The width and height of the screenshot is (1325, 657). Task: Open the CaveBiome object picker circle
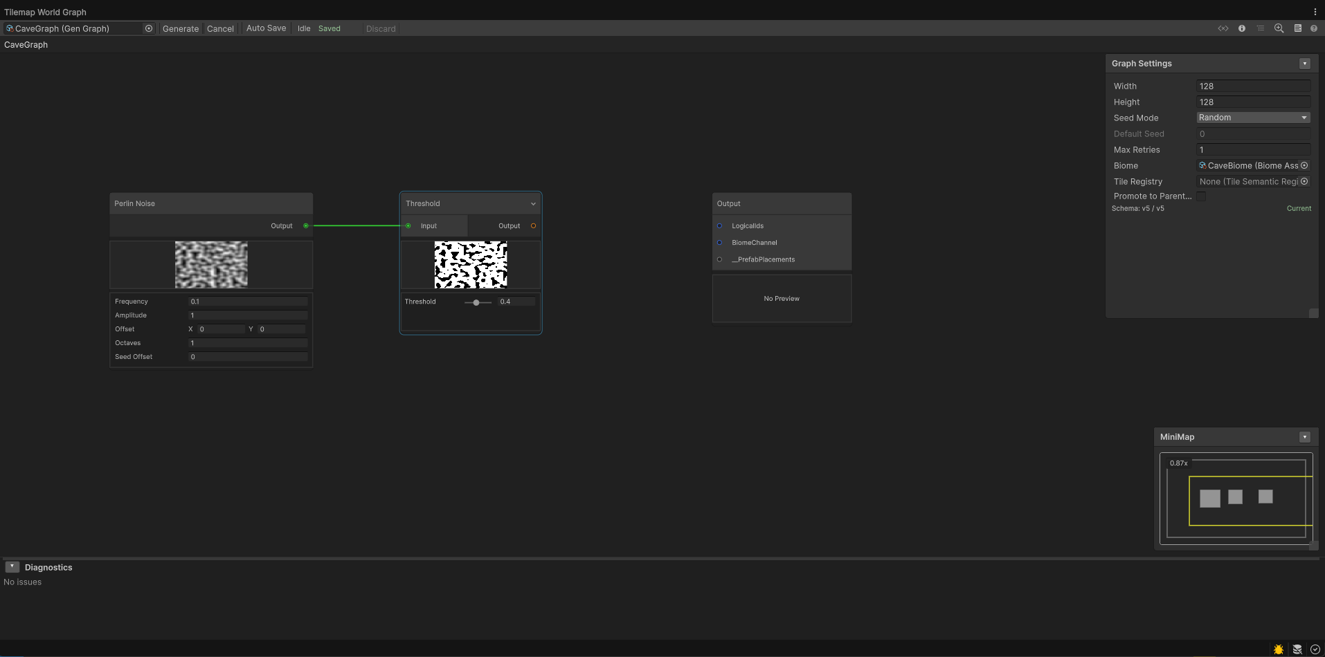coord(1304,165)
